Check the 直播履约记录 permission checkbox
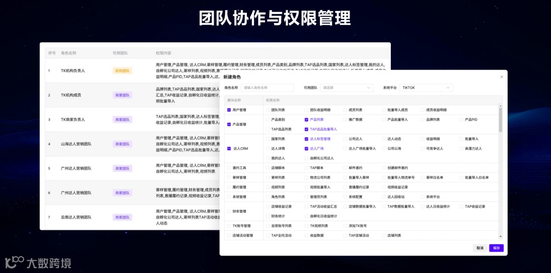 pos(345,187)
